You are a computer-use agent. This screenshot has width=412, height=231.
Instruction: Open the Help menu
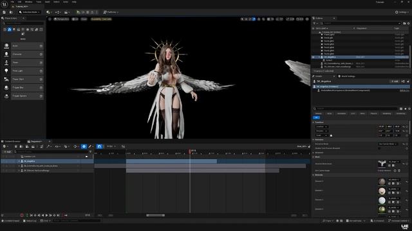pyautogui.click(x=74, y=1)
